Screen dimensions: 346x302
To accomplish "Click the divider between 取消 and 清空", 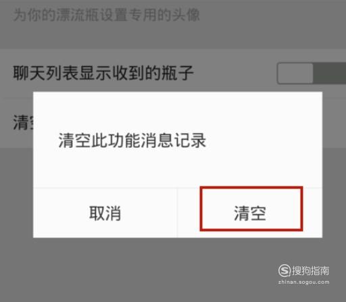I will pyautogui.click(x=178, y=213).
